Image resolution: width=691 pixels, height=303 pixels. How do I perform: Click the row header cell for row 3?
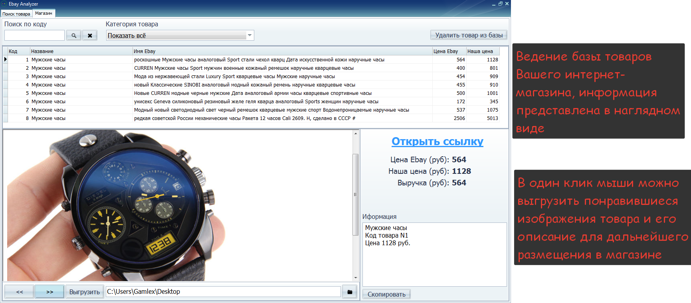[x=5, y=77]
